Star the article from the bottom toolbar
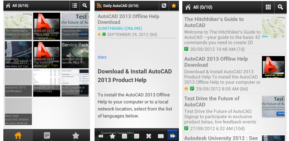This screenshot has height=141, width=289. point(112,136)
